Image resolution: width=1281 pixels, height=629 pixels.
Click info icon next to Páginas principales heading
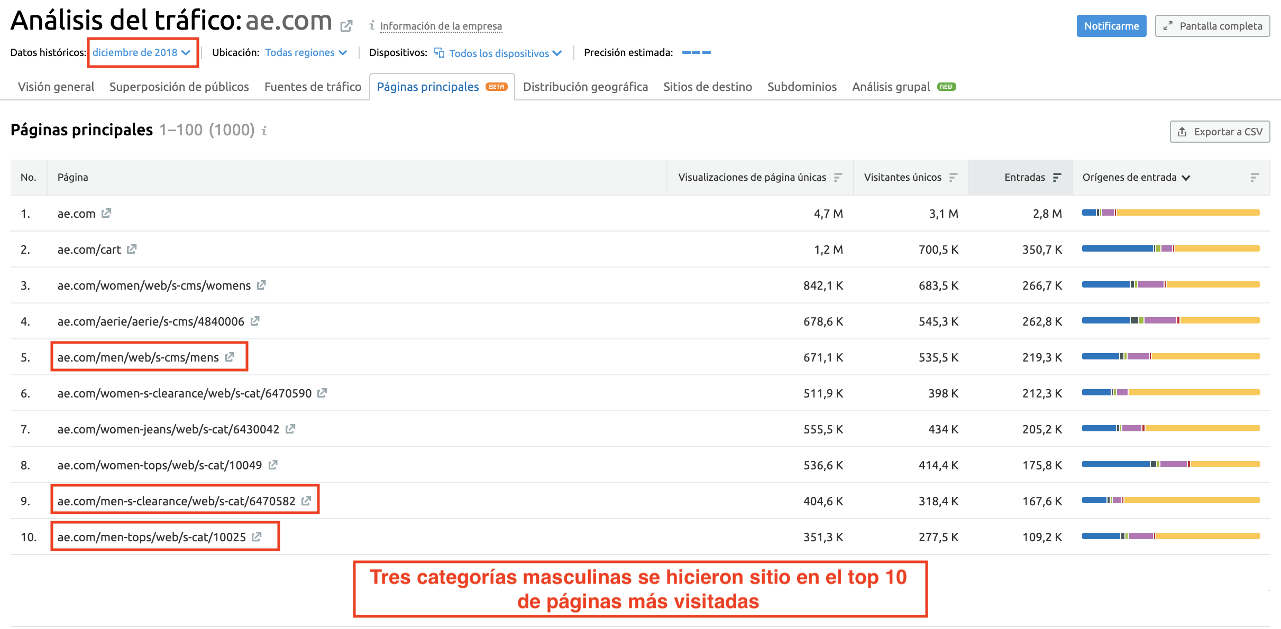pyautogui.click(x=264, y=130)
